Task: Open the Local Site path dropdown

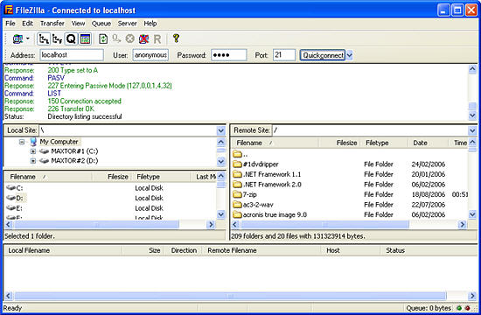Action: (x=221, y=130)
